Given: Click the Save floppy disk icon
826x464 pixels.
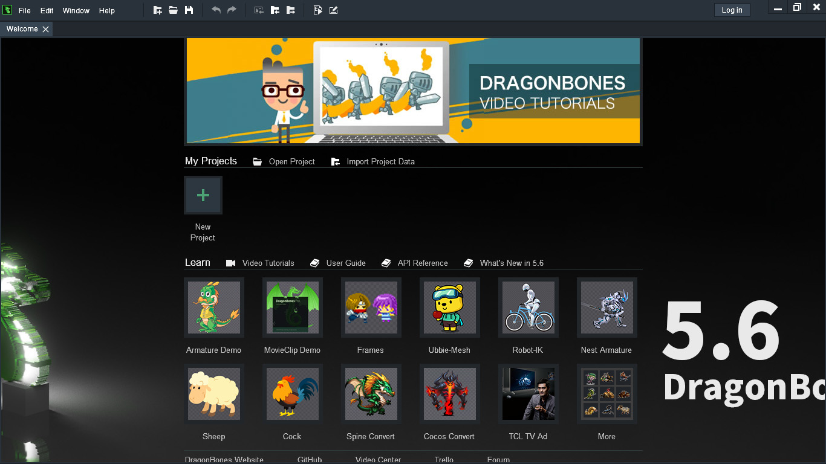Looking at the screenshot, I should pos(189,10).
